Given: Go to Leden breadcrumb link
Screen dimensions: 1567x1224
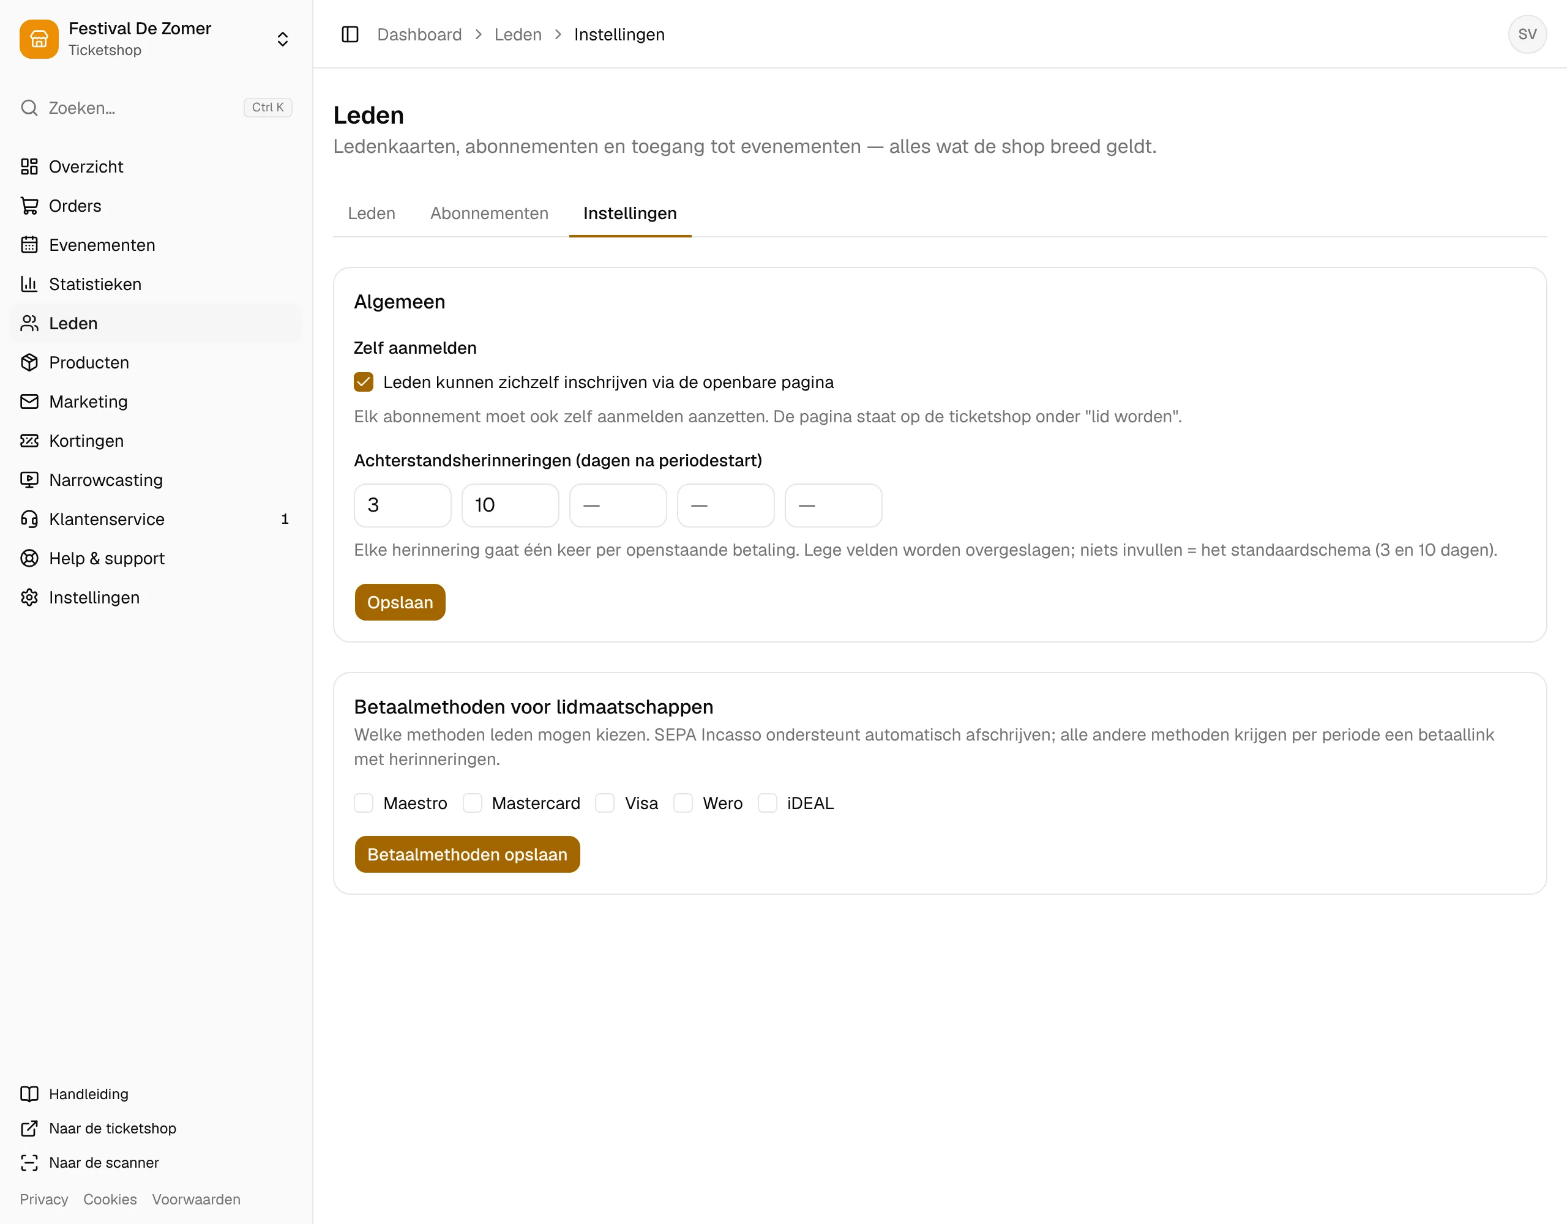Looking at the screenshot, I should (x=518, y=34).
